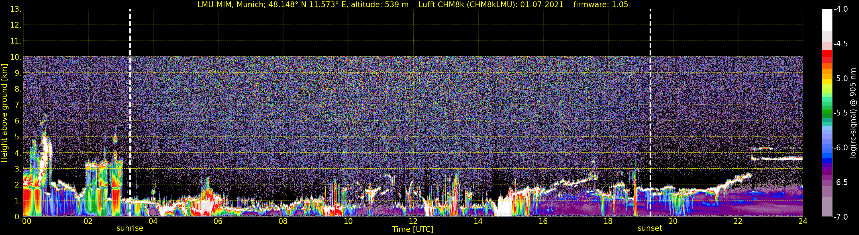Click the '8.' height axis tick label
The width and height of the screenshot is (859, 235).
click(x=18, y=89)
